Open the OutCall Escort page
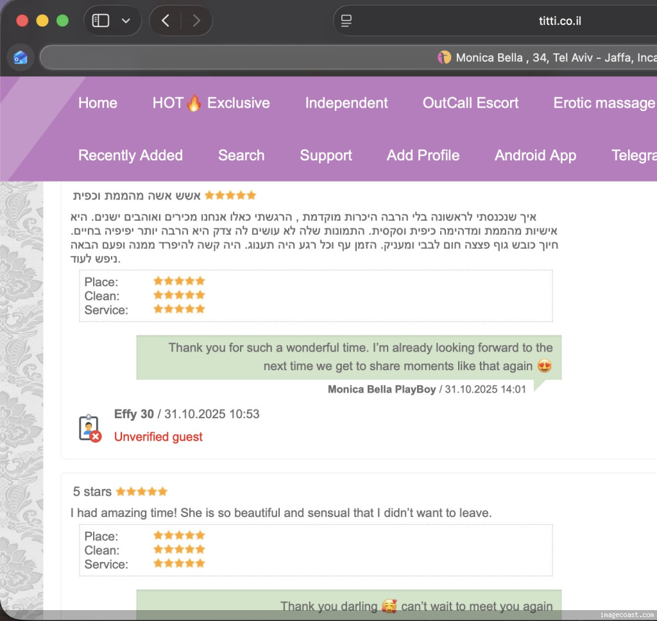The image size is (657, 621). click(470, 103)
